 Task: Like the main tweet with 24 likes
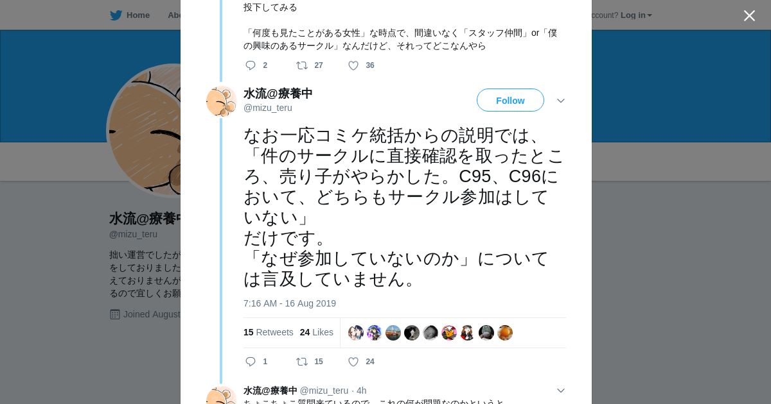[x=353, y=362]
